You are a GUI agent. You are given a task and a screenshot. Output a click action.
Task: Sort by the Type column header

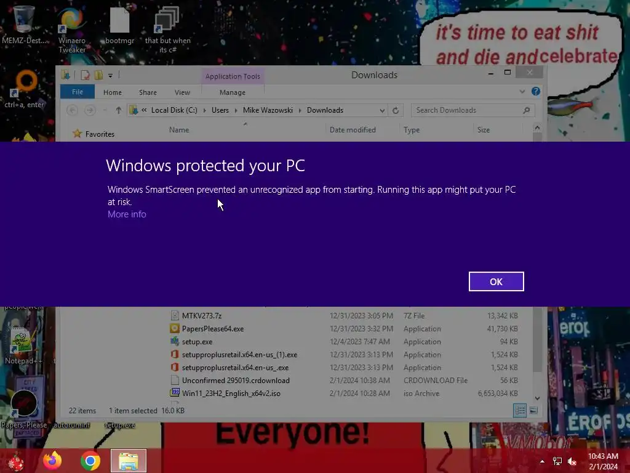tap(412, 130)
